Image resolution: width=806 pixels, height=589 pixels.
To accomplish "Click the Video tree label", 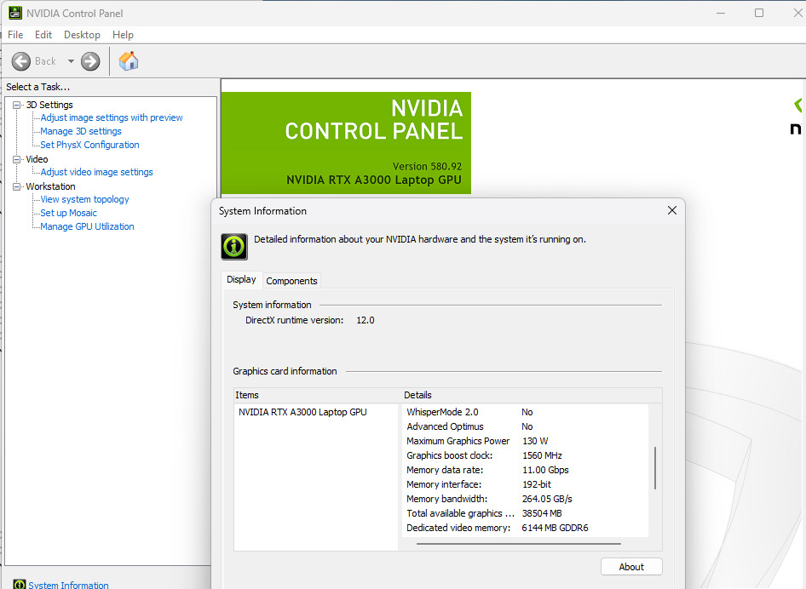I will (37, 159).
